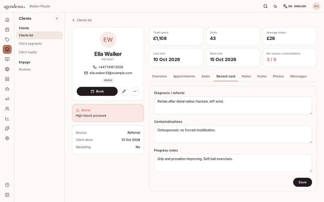
Task: Open the three-dots more options menu
Action: (135, 91)
